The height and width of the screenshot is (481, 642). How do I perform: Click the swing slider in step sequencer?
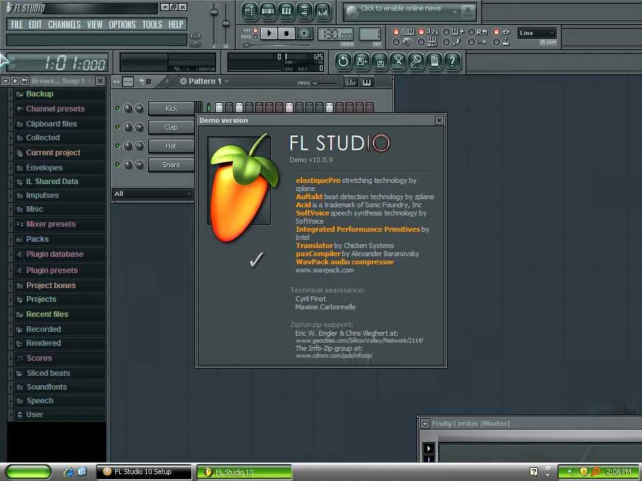[x=325, y=83]
